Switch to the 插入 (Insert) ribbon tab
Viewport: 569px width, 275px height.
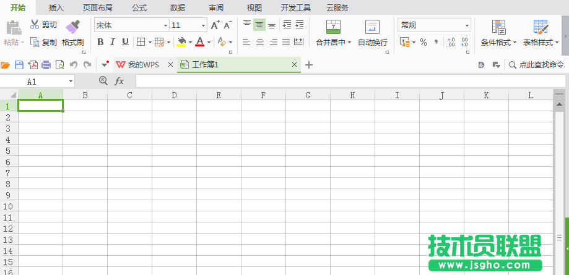[56, 8]
